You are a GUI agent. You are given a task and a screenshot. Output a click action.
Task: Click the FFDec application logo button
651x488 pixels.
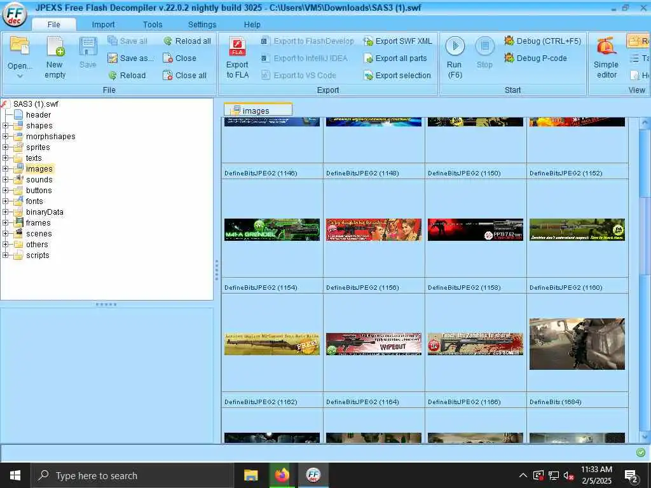tap(15, 15)
